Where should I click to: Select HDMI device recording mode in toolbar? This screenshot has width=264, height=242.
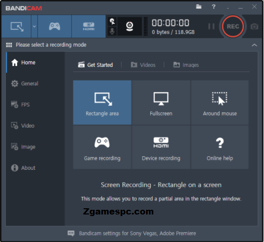pyautogui.click(x=88, y=26)
